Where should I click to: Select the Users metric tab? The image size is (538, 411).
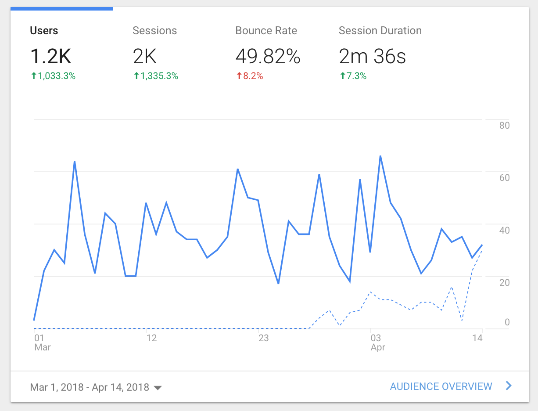(x=62, y=53)
